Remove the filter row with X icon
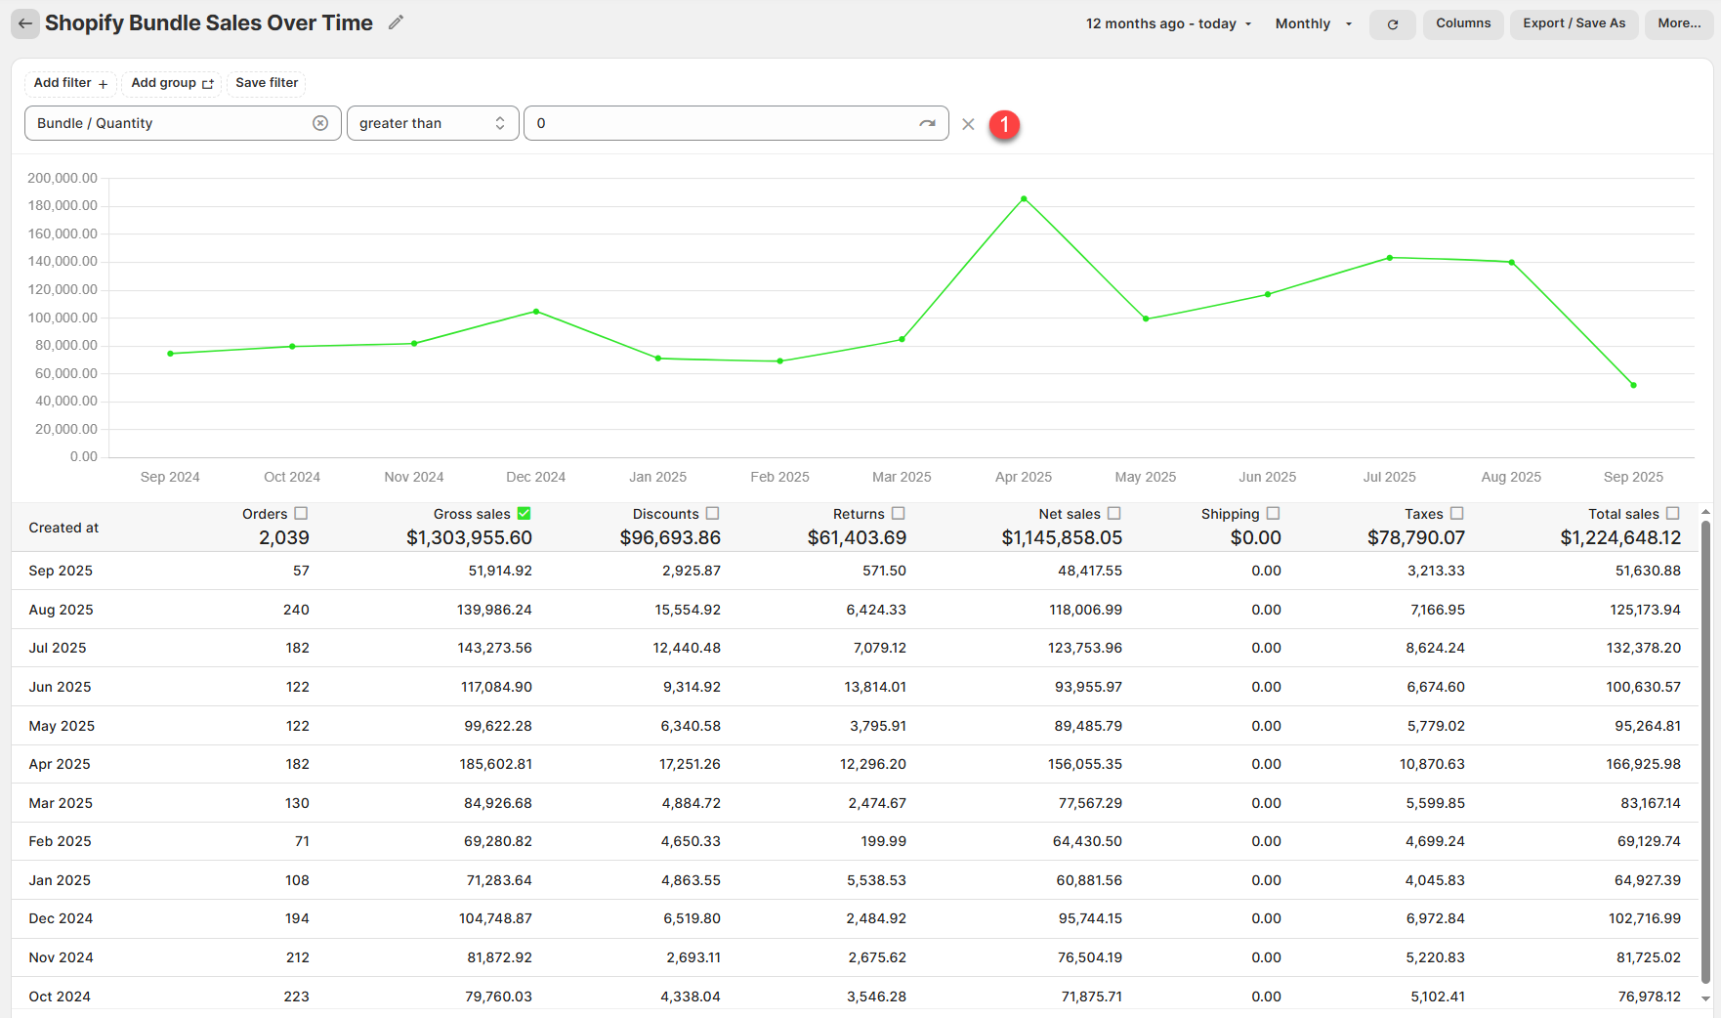The image size is (1721, 1018). pyautogui.click(x=968, y=124)
